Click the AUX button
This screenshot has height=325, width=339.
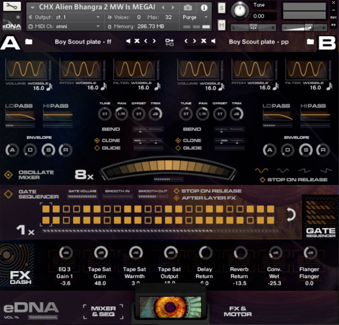(333, 17)
